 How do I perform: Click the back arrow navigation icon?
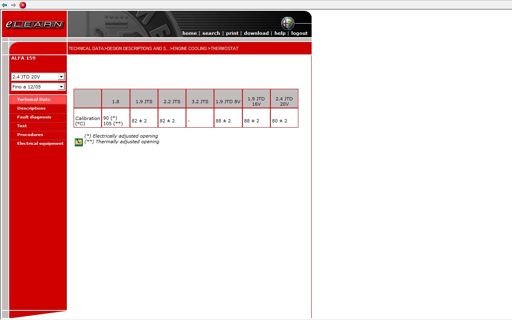4,5
